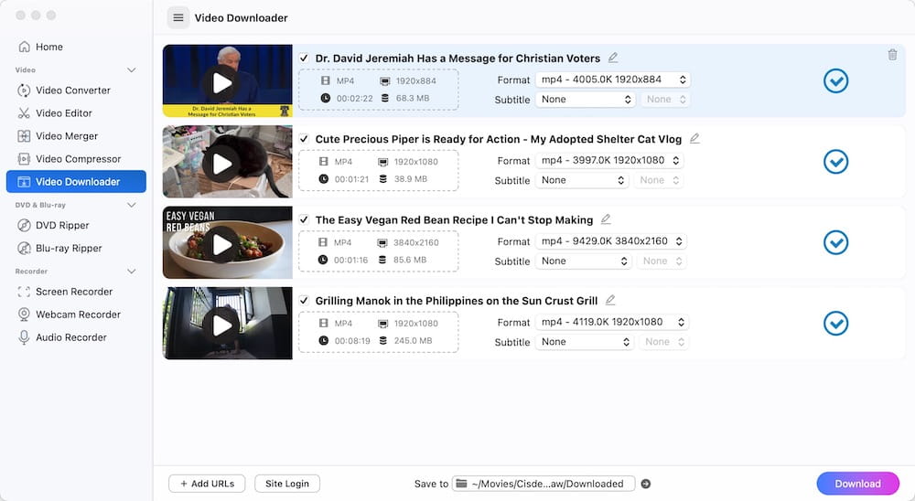Image resolution: width=915 pixels, height=501 pixels.
Task: Click the DVD Ripper disc icon
Action: tap(24, 225)
